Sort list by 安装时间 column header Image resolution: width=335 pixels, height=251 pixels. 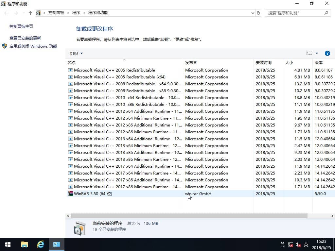click(264, 62)
